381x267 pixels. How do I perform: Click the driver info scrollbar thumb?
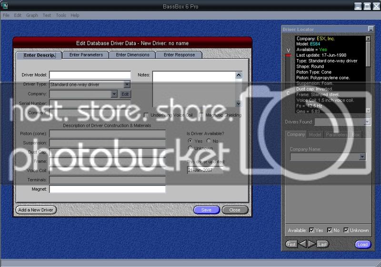[x=368, y=54]
